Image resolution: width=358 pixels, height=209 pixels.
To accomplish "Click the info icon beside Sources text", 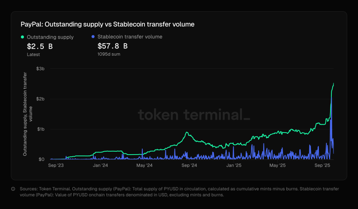I will (14, 189).
